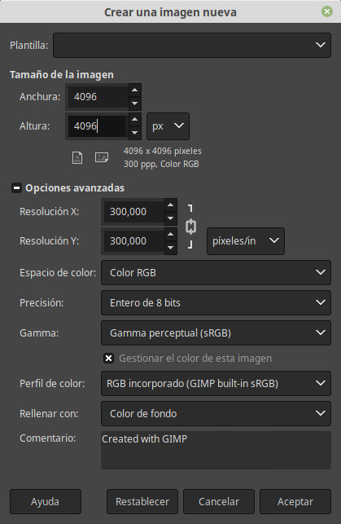
Task: Select portrait orientation icon
Action: (77, 157)
